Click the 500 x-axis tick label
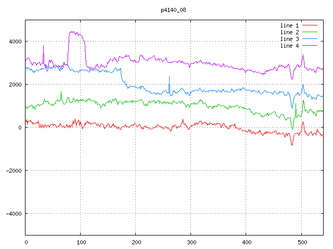This screenshot has width=333, height=249. pos(301,242)
